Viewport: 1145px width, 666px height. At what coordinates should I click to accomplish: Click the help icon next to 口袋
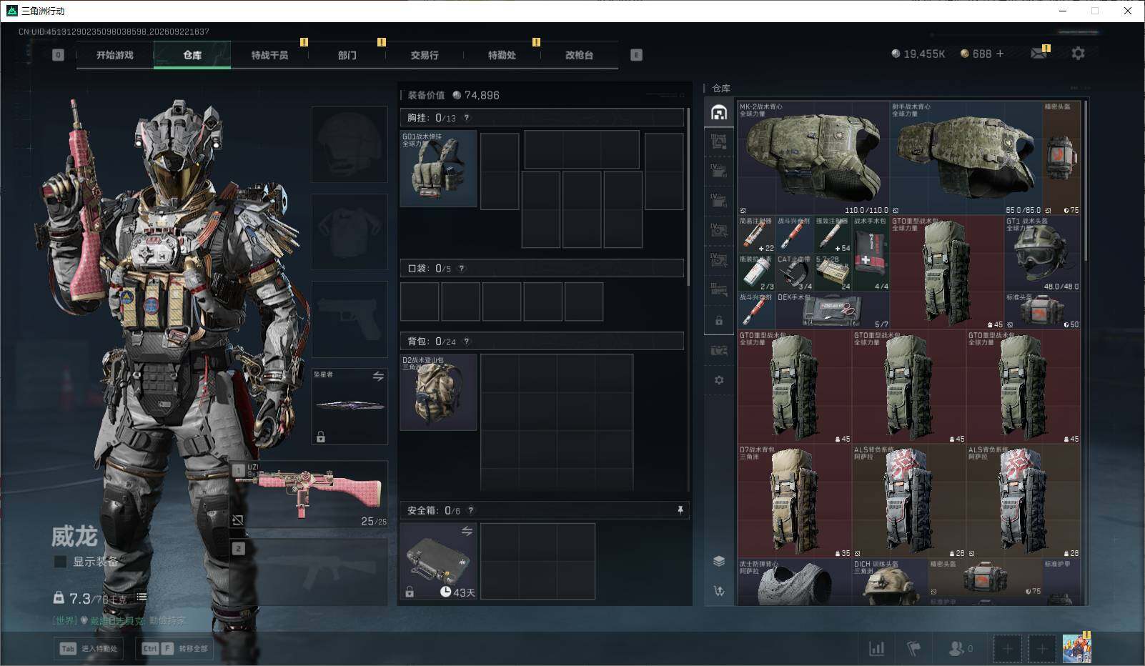462,269
